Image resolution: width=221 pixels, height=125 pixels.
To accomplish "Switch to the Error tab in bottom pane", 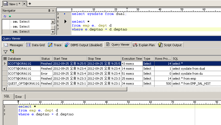I will 18,97.
